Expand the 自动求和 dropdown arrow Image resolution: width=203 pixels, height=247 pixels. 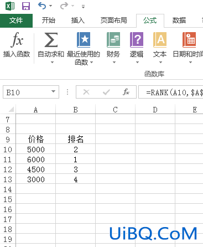[52, 63]
